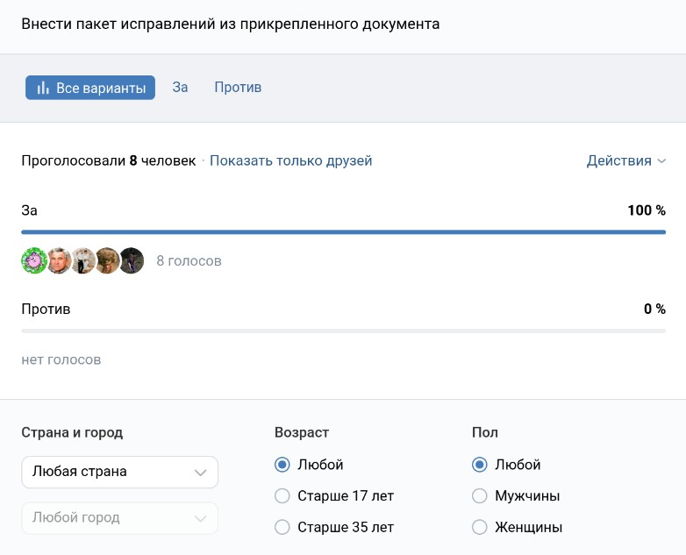This screenshot has width=686, height=555.
Task: Choose Мужчины gender filter
Action: click(x=480, y=496)
